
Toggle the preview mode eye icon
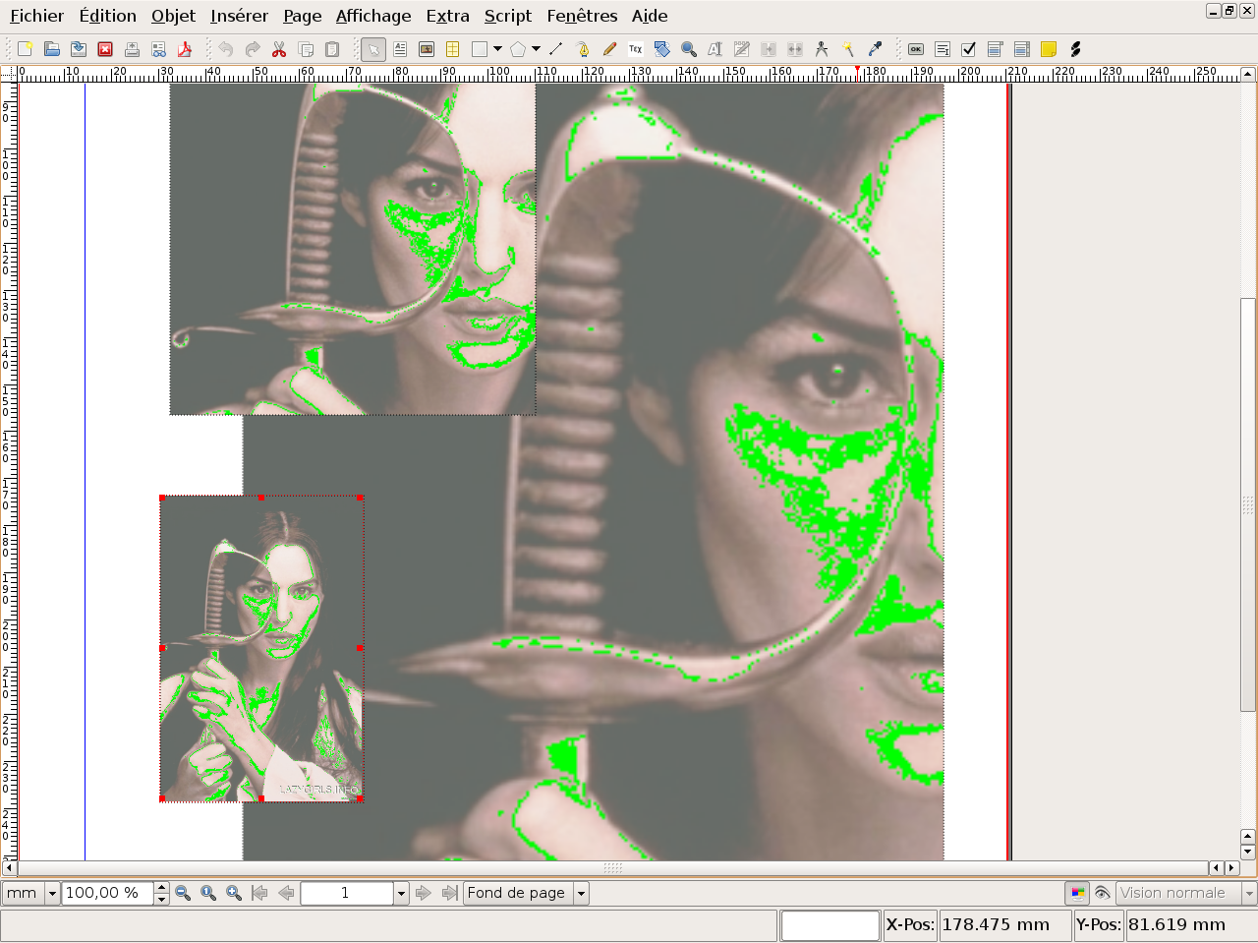click(x=1103, y=893)
